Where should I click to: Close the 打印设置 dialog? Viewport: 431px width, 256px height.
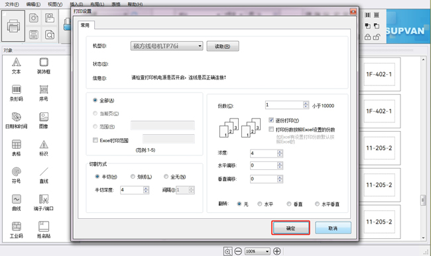[x=353, y=11]
